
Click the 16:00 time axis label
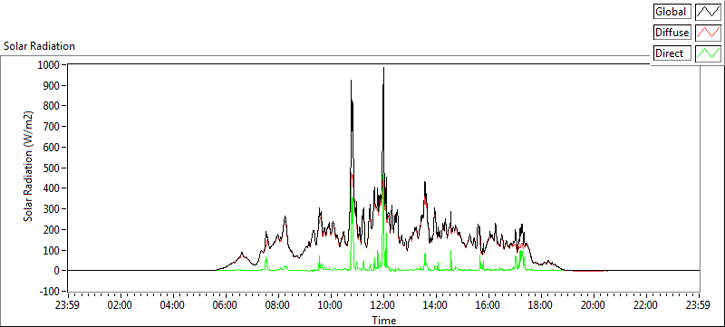(488, 305)
